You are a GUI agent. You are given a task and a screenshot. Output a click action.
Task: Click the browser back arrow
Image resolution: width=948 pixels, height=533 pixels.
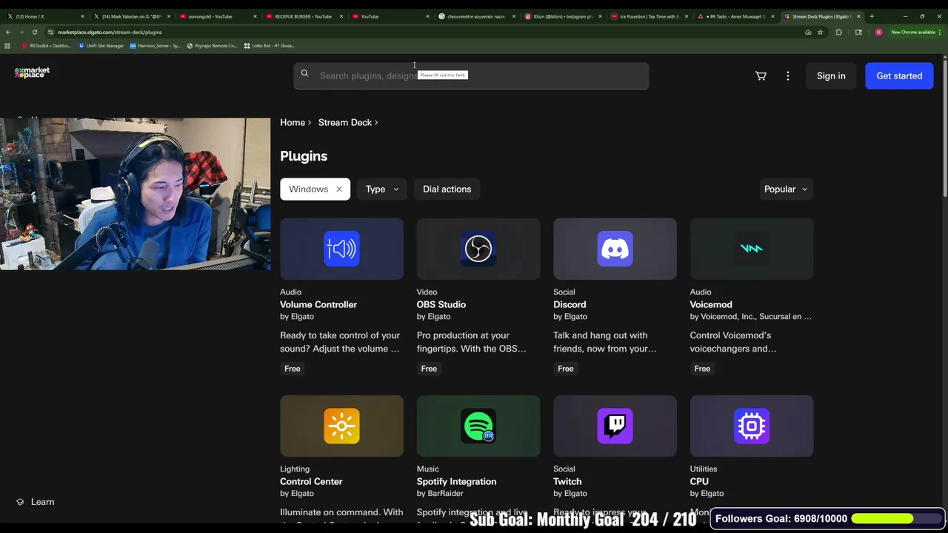pos(7,32)
